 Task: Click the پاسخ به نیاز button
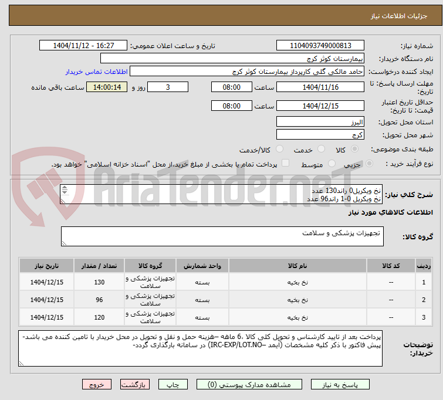[340, 385]
